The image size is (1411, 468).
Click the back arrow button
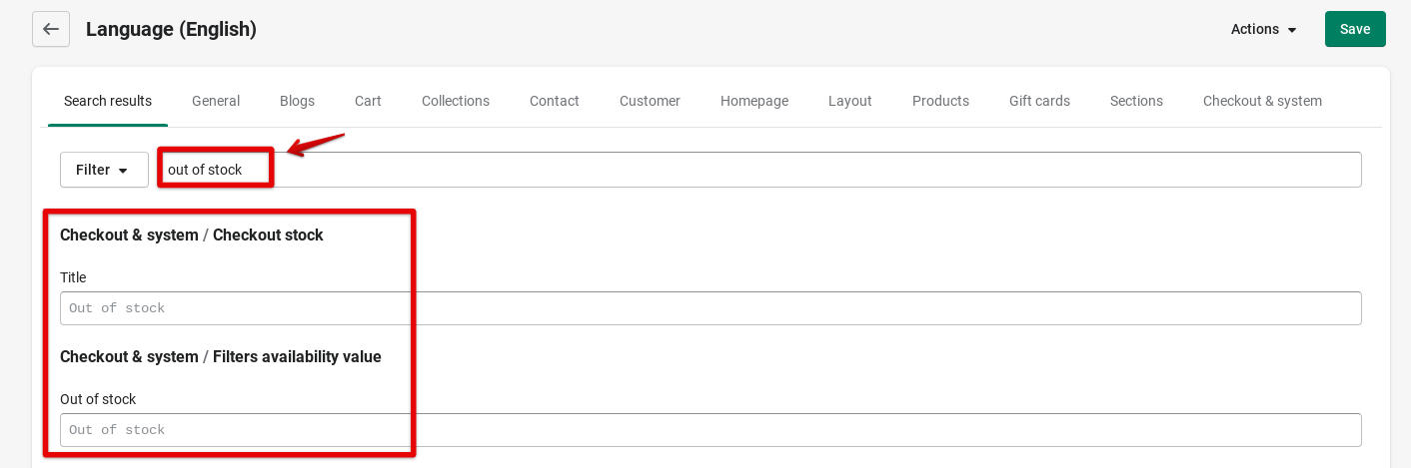pyautogui.click(x=51, y=29)
